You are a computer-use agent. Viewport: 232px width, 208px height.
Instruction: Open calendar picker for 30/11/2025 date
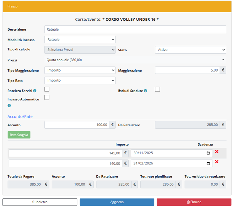208,153
